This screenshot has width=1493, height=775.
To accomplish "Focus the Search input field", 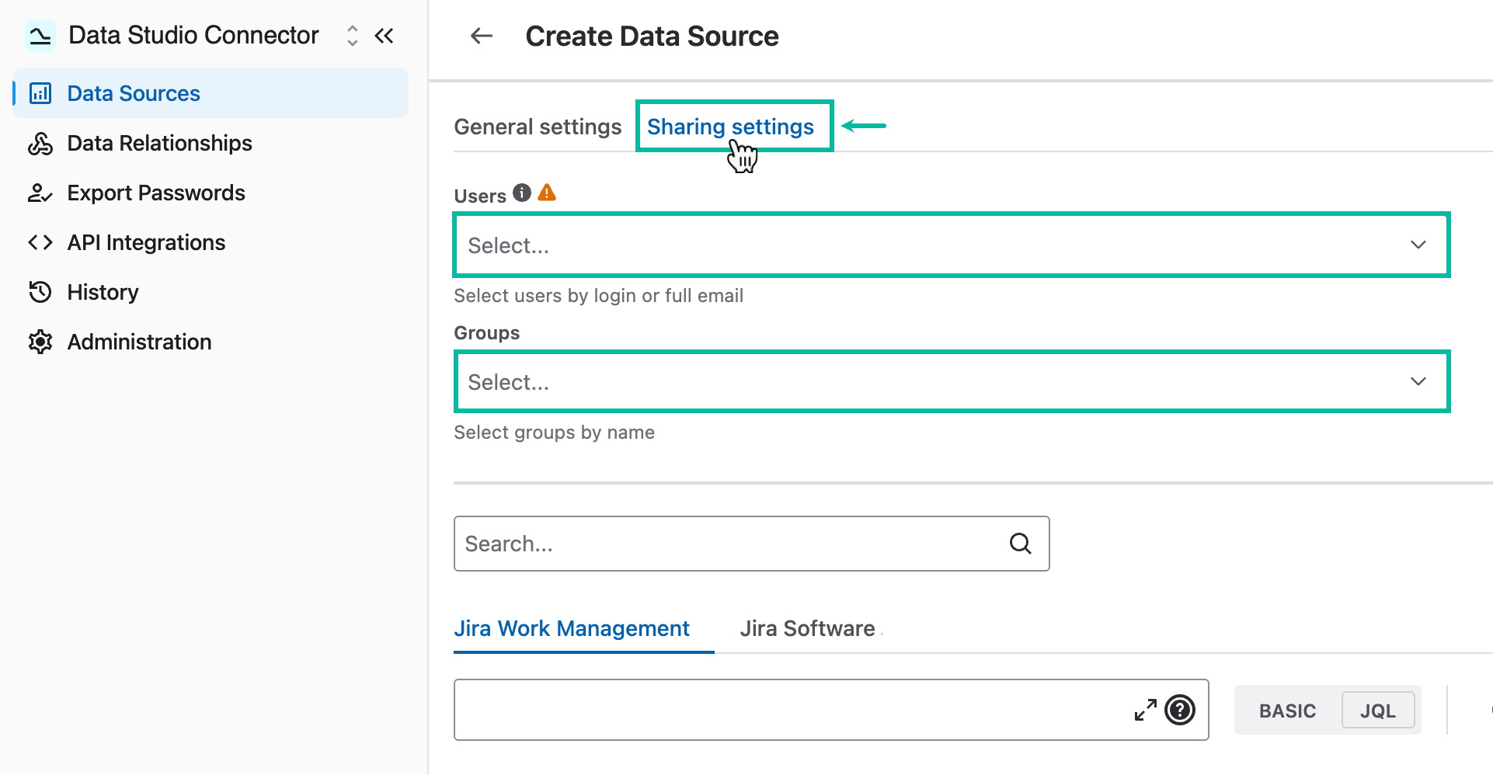I will (751, 544).
